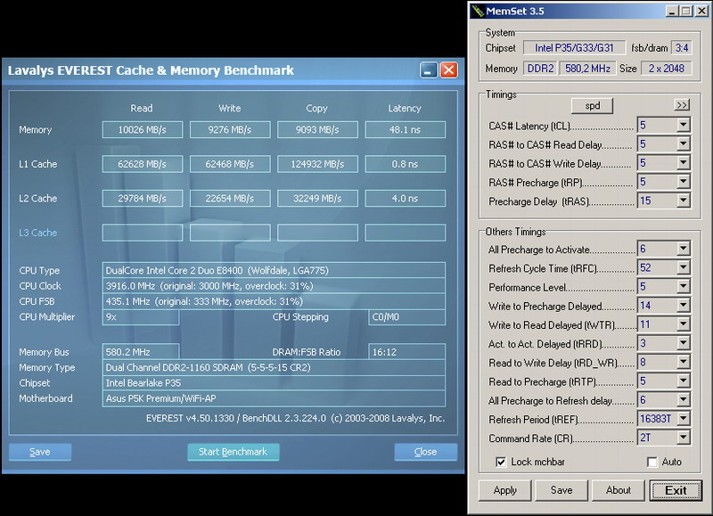Open the About dialog in MemSet
This screenshot has height=516, width=713.
click(x=618, y=490)
